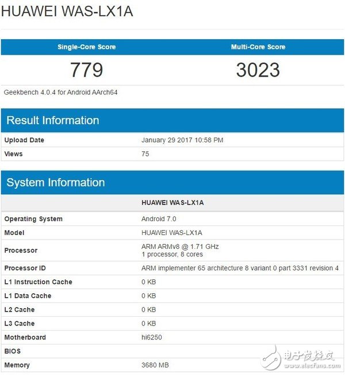Click the System Information section header
Viewport: 345px width, 375px height.
56,183
